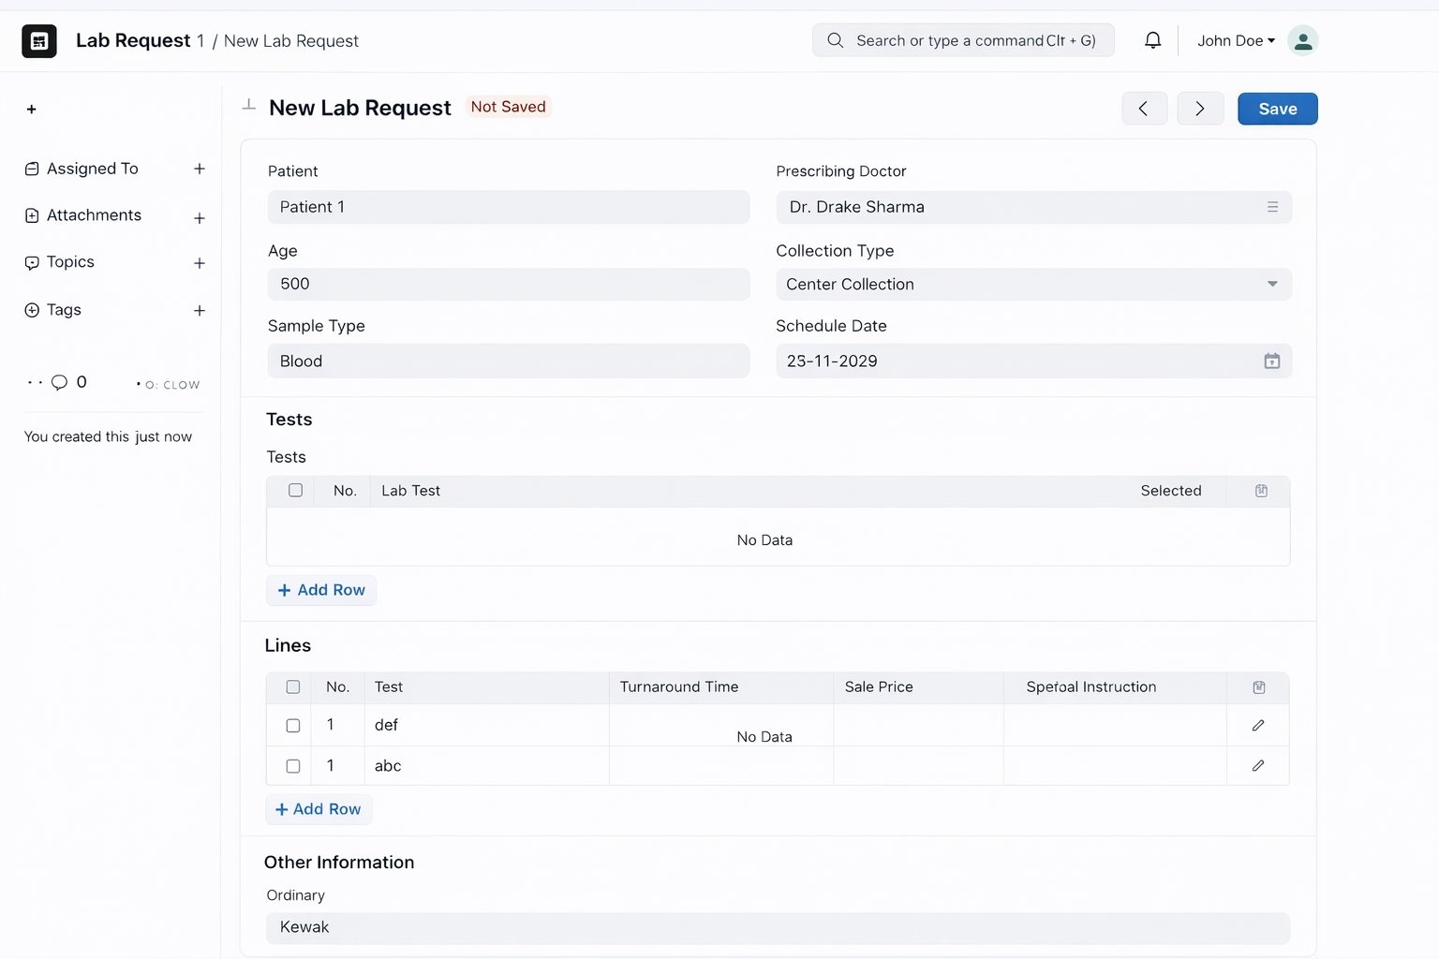
Task: Save the new lab request
Action: pos(1277,109)
